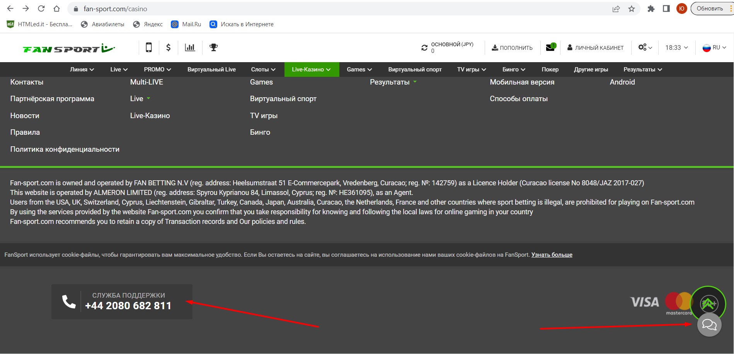Follow the Узнать больше cookie link
Screen dimensions: 734x354
(552, 255)
